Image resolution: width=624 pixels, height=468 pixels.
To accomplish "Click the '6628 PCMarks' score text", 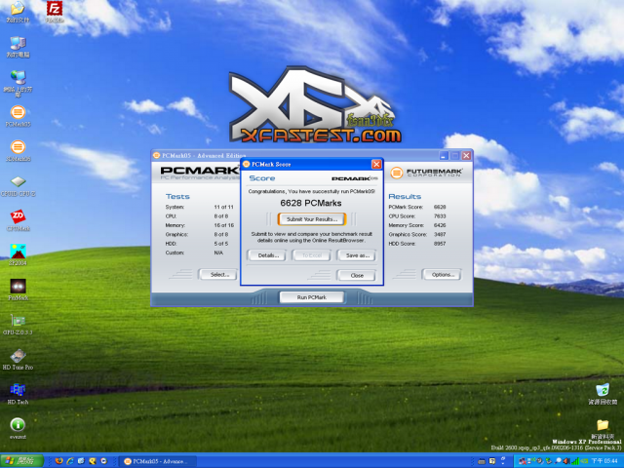I will 311,203.
